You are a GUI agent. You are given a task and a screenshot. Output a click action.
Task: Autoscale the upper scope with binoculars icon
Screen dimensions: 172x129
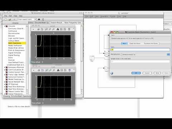pyautogui.click(x=58, y=29)
